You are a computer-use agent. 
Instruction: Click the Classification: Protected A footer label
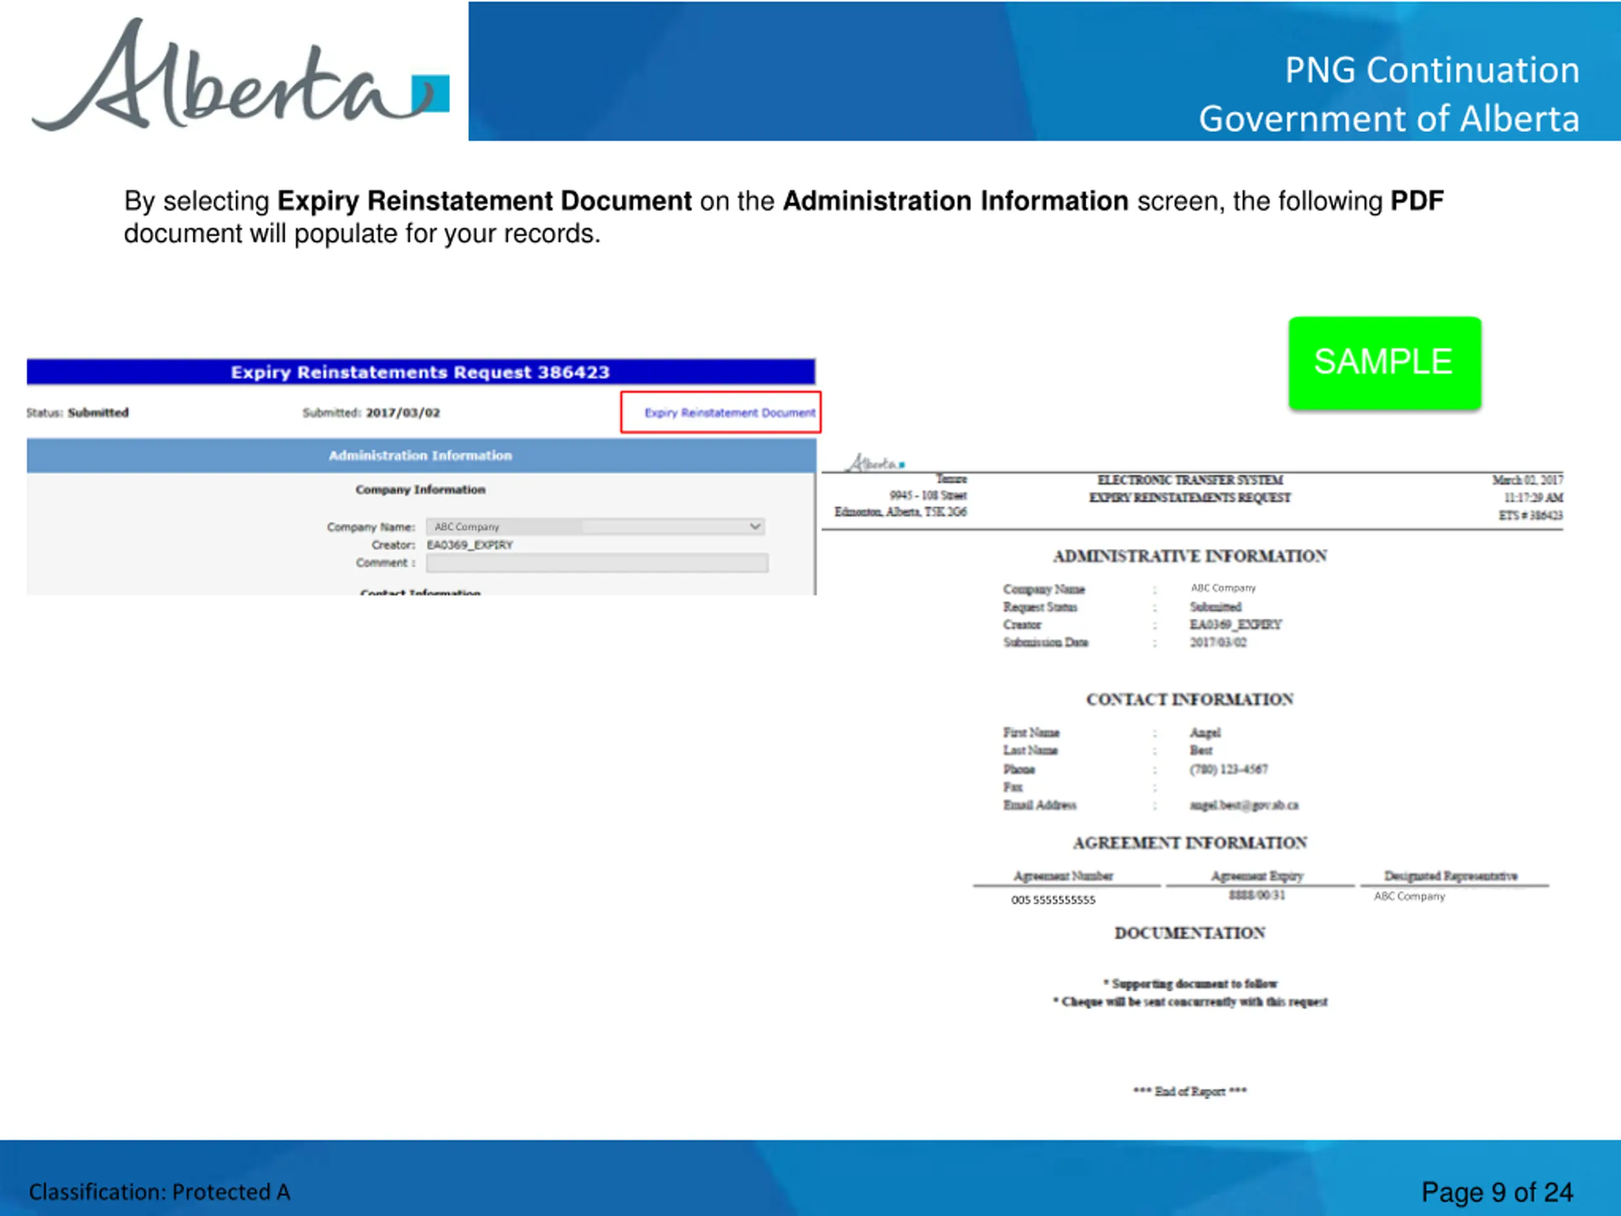pyautogui.click(x=160, y=1193)
